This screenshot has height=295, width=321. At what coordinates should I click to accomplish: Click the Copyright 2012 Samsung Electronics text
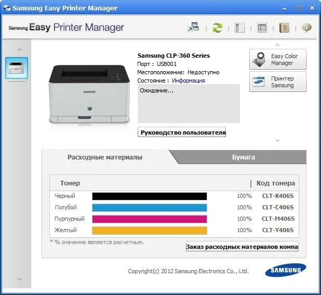tap(188, 271)
